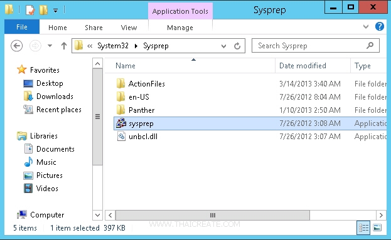Click the en-US folder icon
The height and width of the screenshot is (240, 391).
(x=121, y=97)
